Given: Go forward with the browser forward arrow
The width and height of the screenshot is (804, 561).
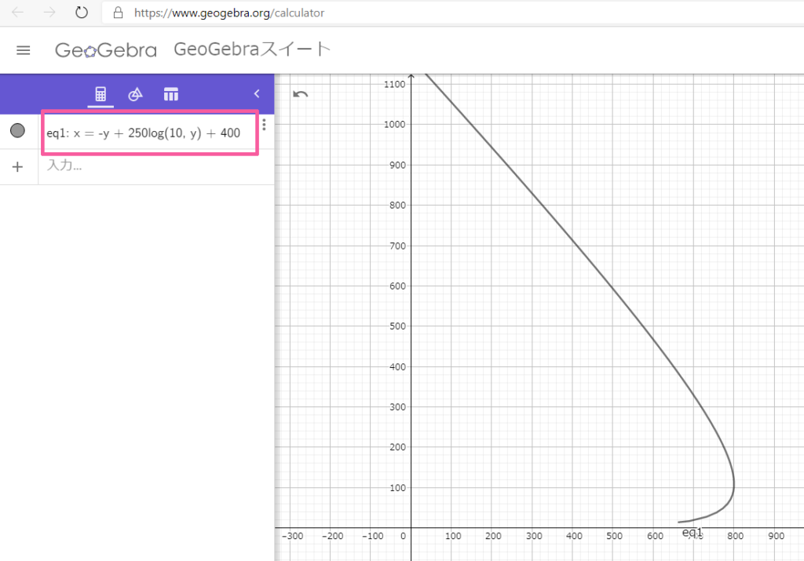Looking at the screenshot, I should (49, 13).
